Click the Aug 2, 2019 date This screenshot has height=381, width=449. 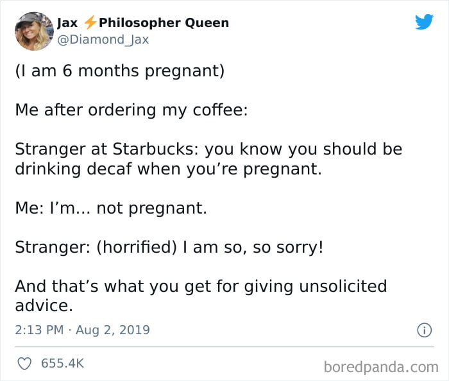pyautogui.click(x=112, y=330)
